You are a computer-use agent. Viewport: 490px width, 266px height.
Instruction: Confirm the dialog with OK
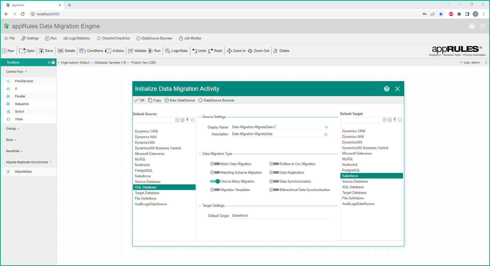[139, 100]
